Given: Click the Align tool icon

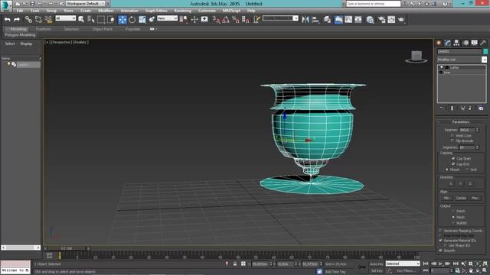Looking at the screenshot, I should 315,20.
